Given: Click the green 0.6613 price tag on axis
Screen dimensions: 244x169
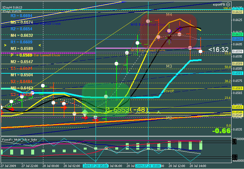Looking at the screenshot, I should tap(237, 35).
